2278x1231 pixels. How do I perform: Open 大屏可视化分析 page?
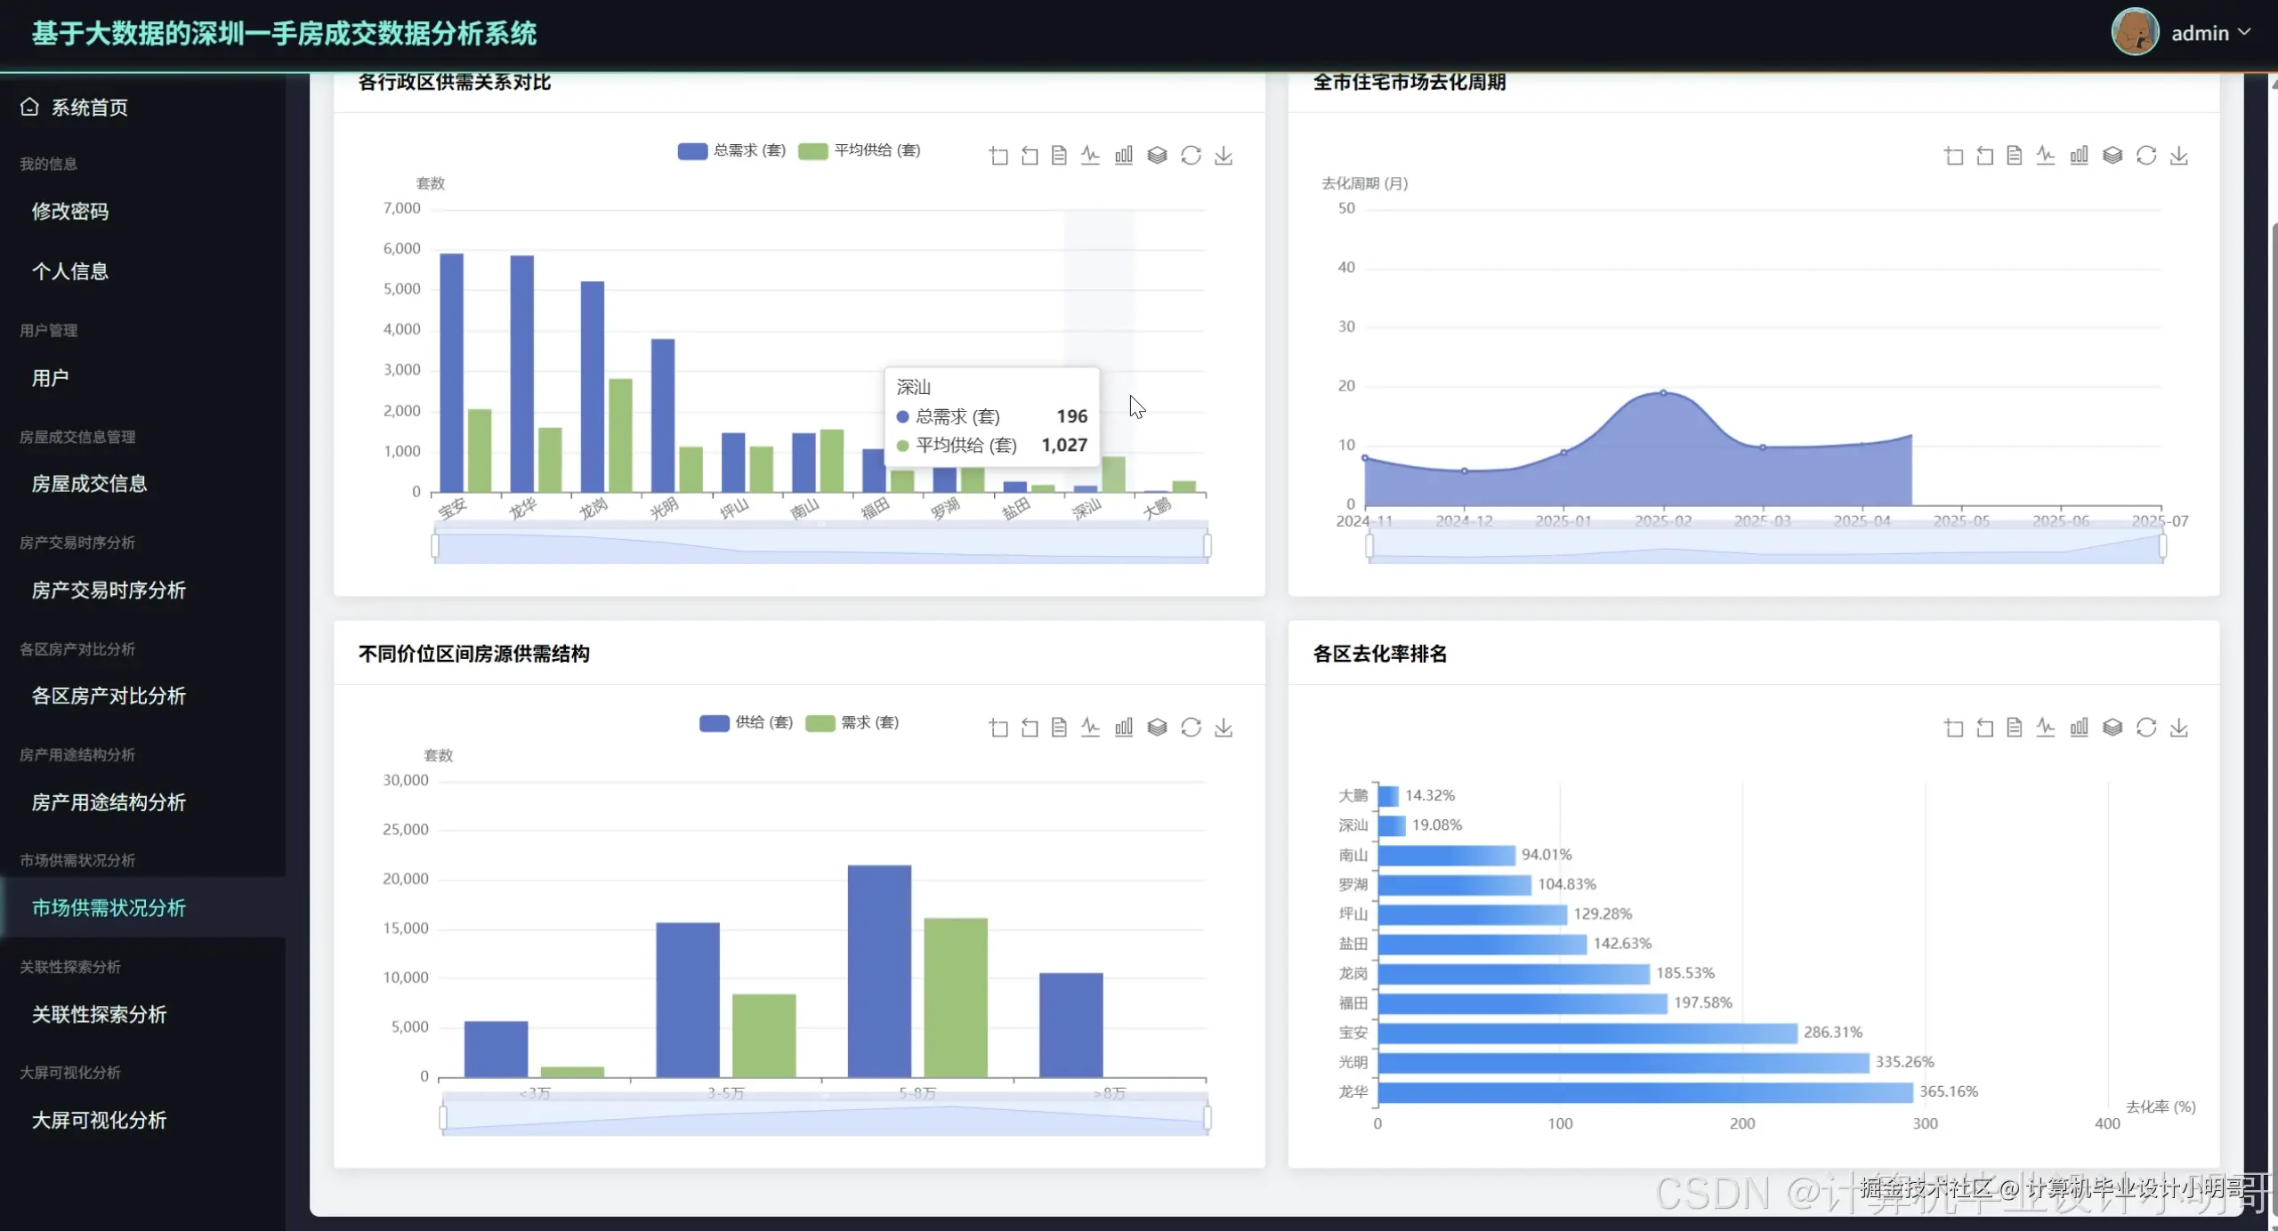[99, 1120]
